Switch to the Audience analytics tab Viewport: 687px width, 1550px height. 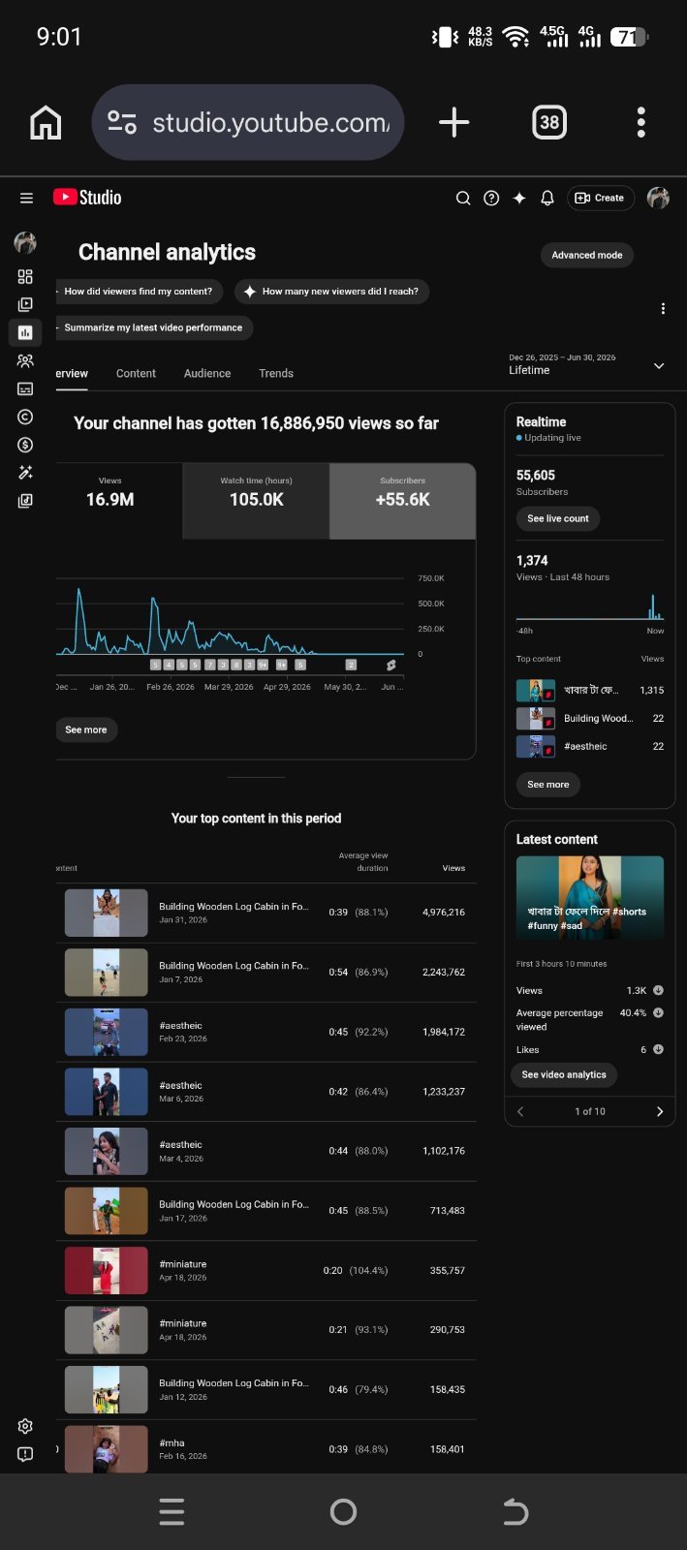click(207, 373)
